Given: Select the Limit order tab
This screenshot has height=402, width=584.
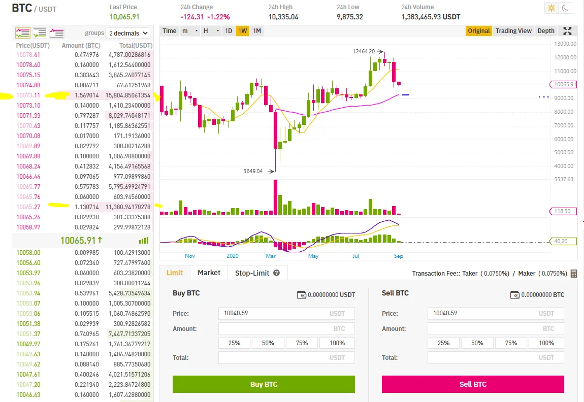Looking at the screenshot, I should pos(174,273).
